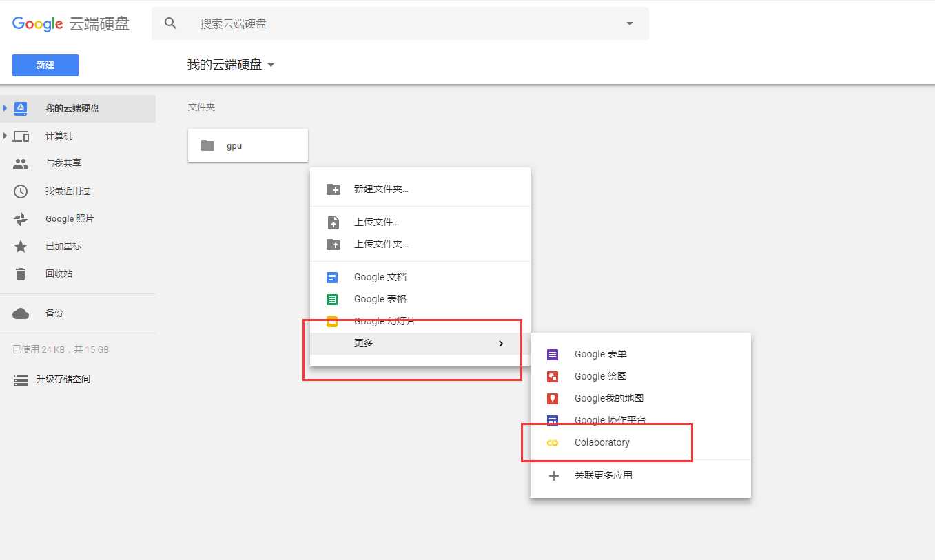
Task: Select Google 幻灯片 menu entry
Action: click(x=420, y=321)
